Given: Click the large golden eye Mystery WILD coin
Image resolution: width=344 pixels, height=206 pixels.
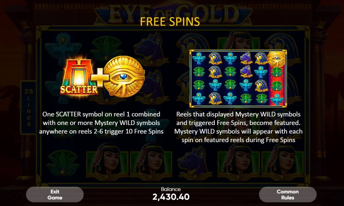Looking at the screenshot, I should pos(124,76).
